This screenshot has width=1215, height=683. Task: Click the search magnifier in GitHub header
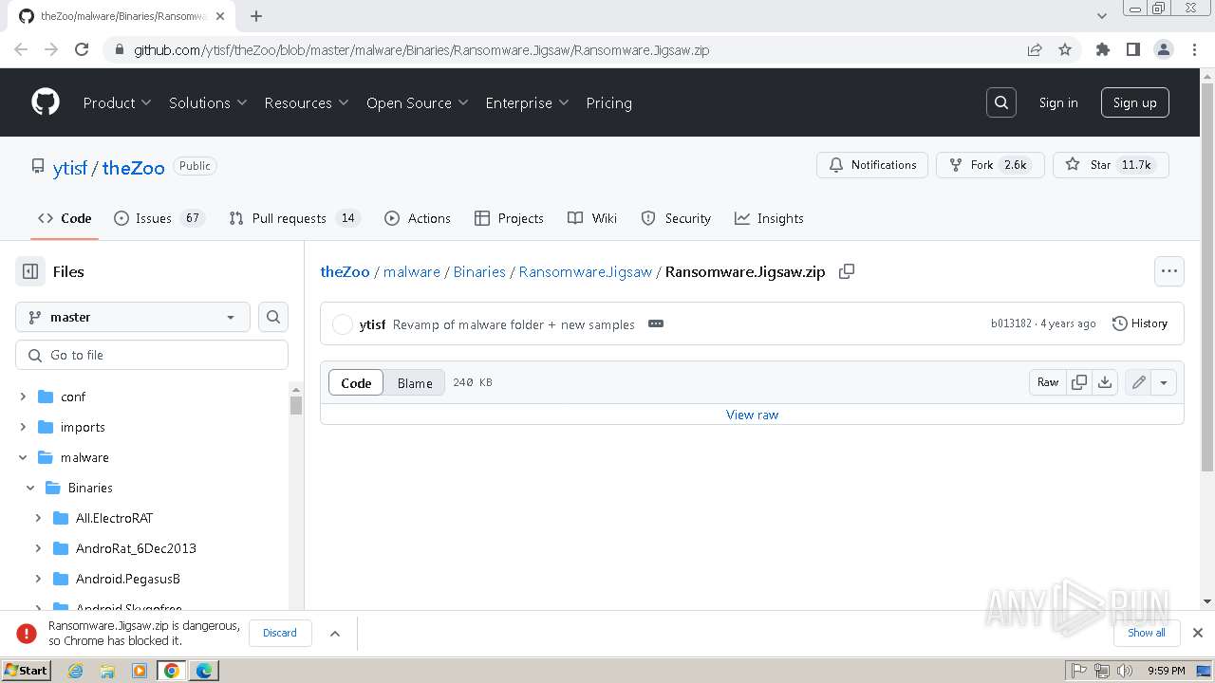point(1001,102)
